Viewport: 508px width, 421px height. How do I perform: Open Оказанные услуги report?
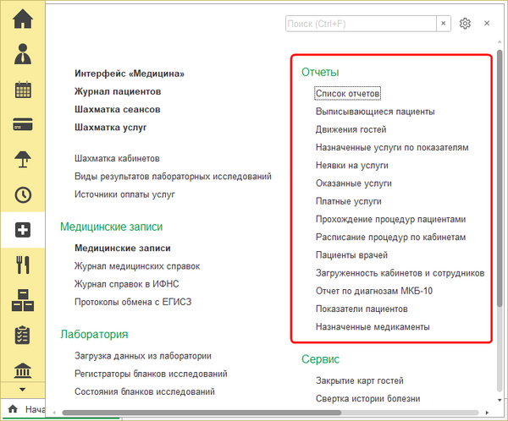point(354,183)
